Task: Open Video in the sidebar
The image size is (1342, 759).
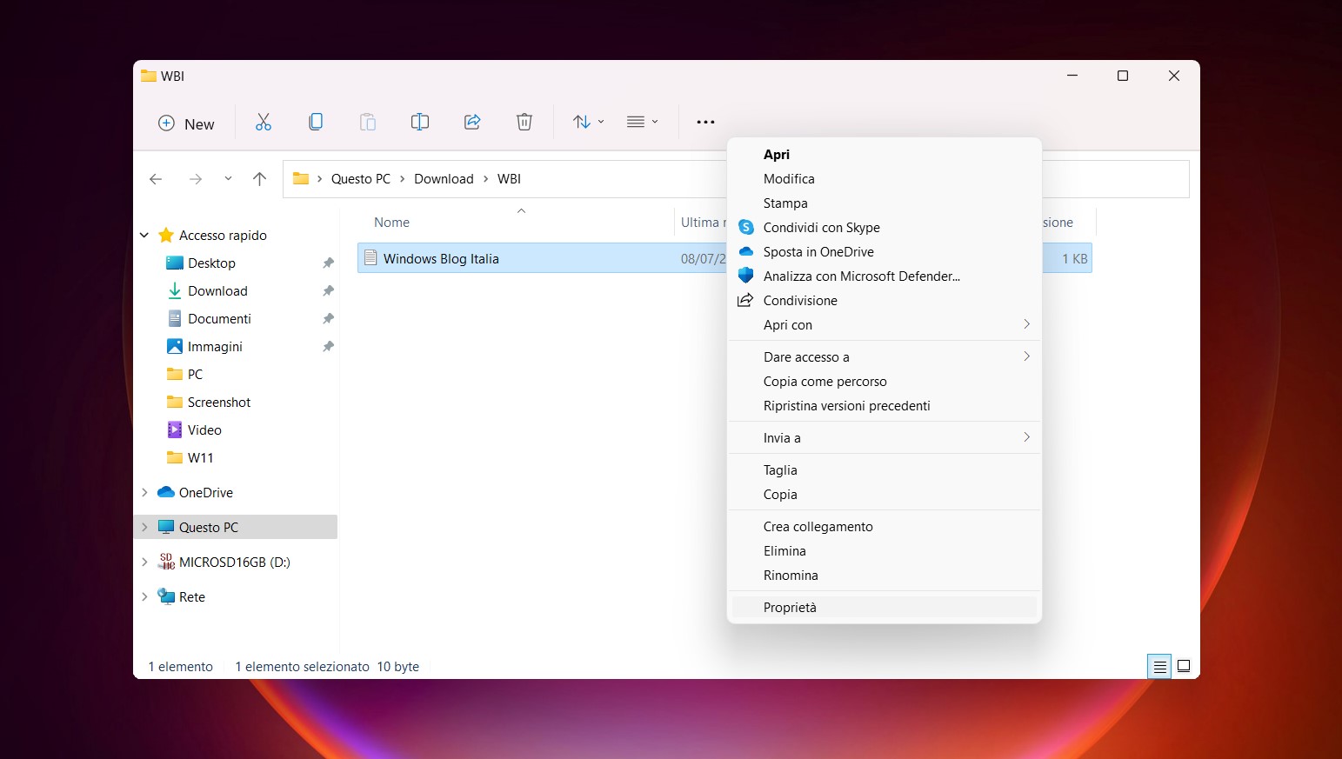Action: 204,430
